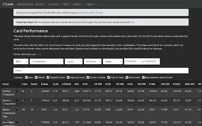Sort by # Seen column header
The width and height of the screenshot is (202, 126).
(x=45, y=84)
